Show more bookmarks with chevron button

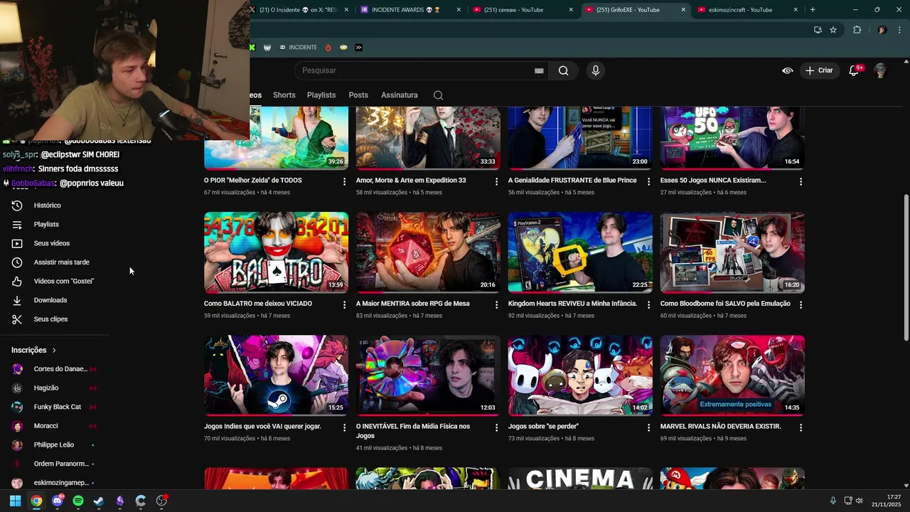point(358,47)
